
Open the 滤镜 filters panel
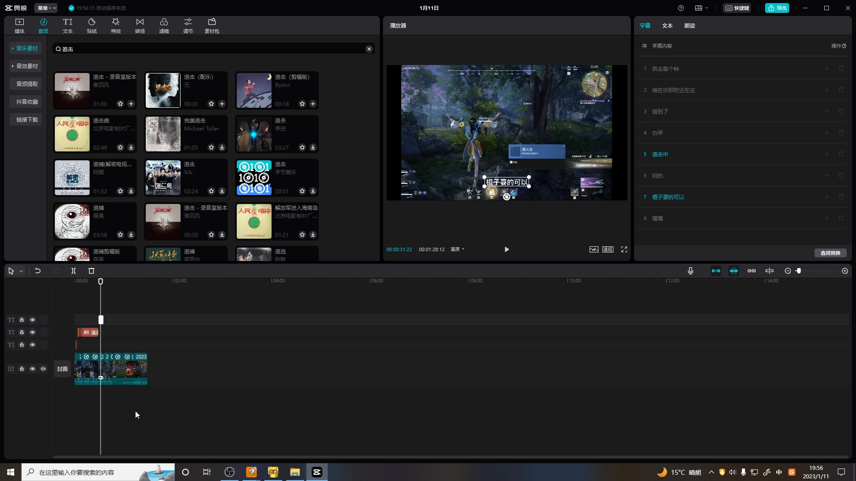[x=164, y=26]
